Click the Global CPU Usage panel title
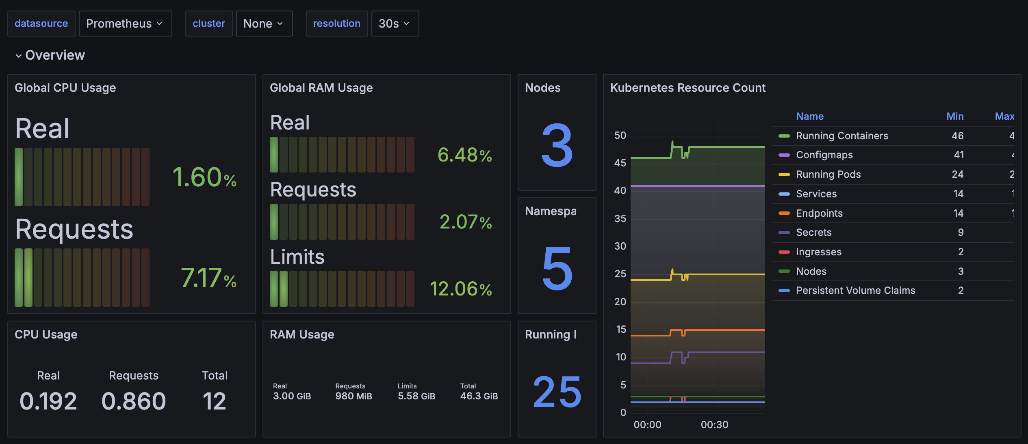The height and width of the screenshot is (444, 1028). click(65, 88)
